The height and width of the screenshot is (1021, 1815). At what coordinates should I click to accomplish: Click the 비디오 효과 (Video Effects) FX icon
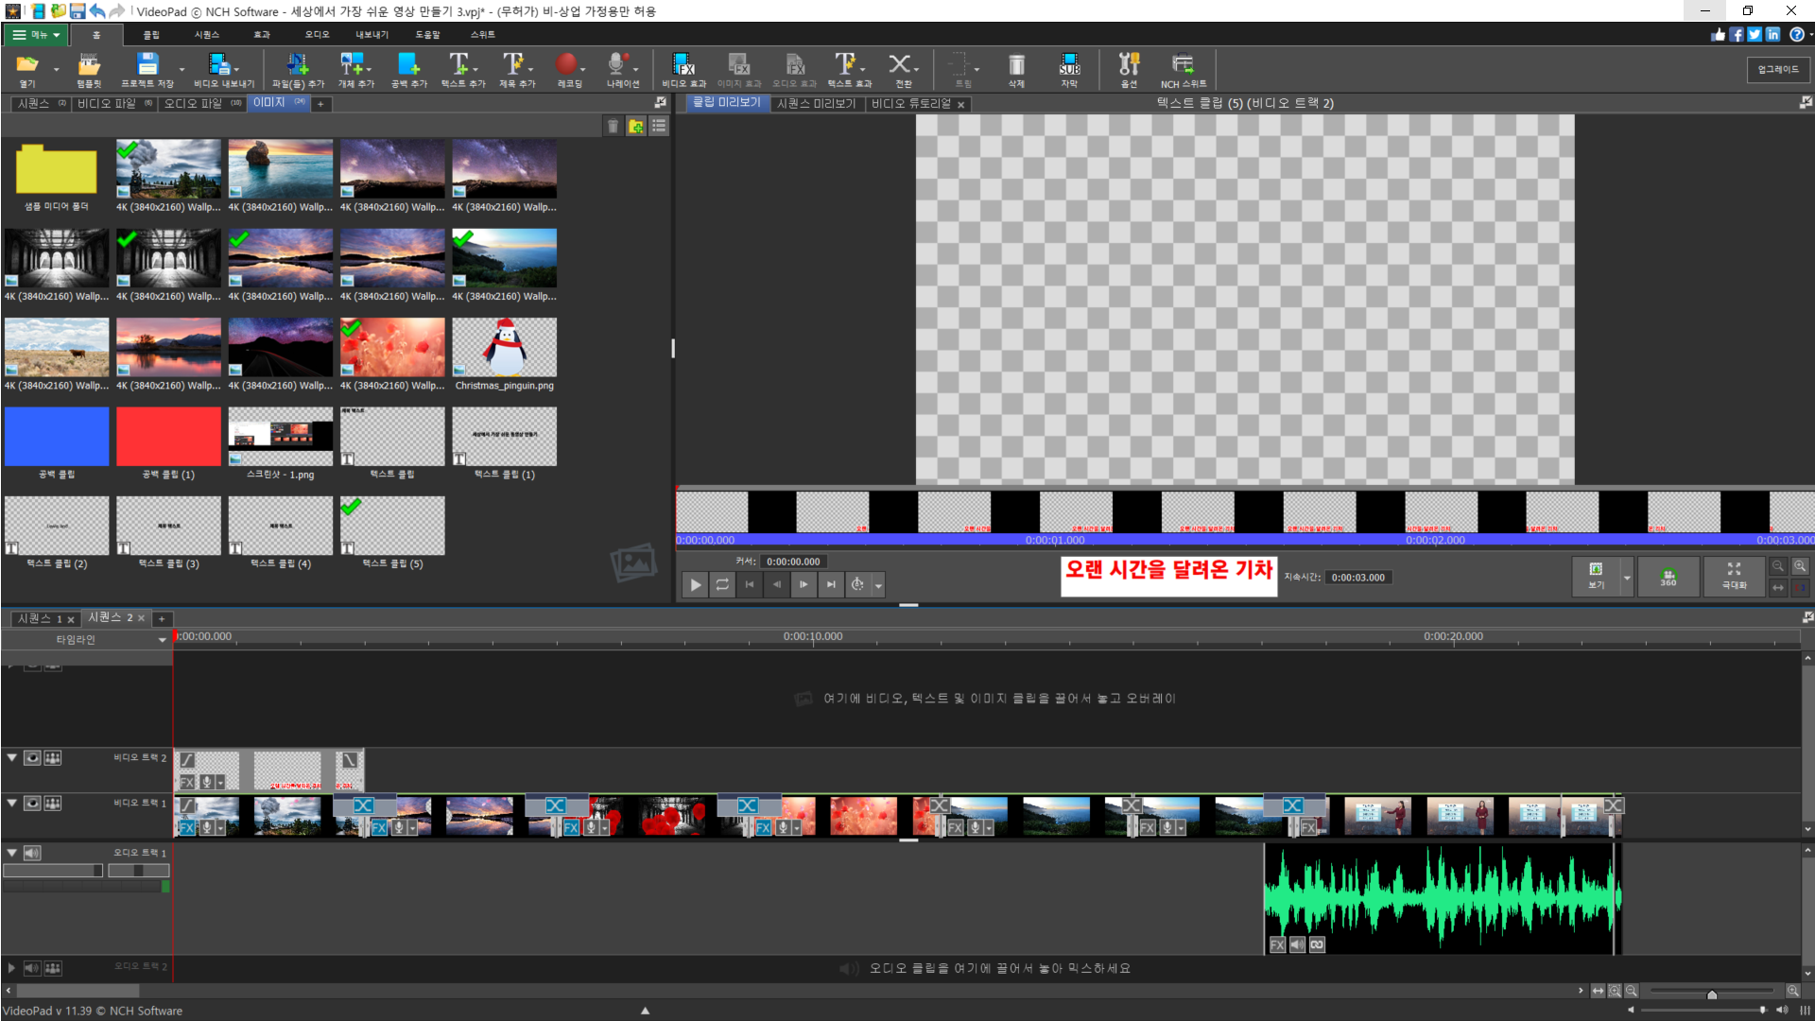pos(683,65)
